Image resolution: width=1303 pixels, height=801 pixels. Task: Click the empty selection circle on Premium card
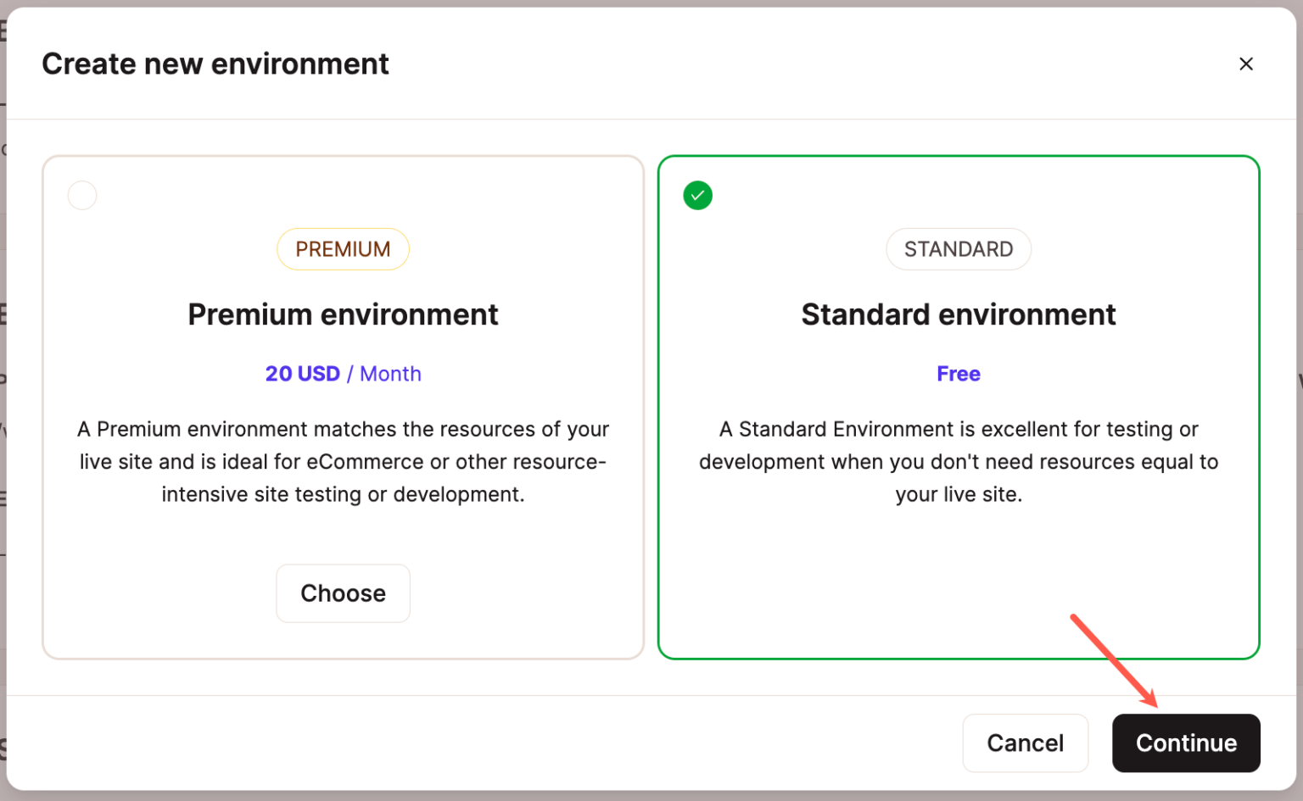[81, 195]
